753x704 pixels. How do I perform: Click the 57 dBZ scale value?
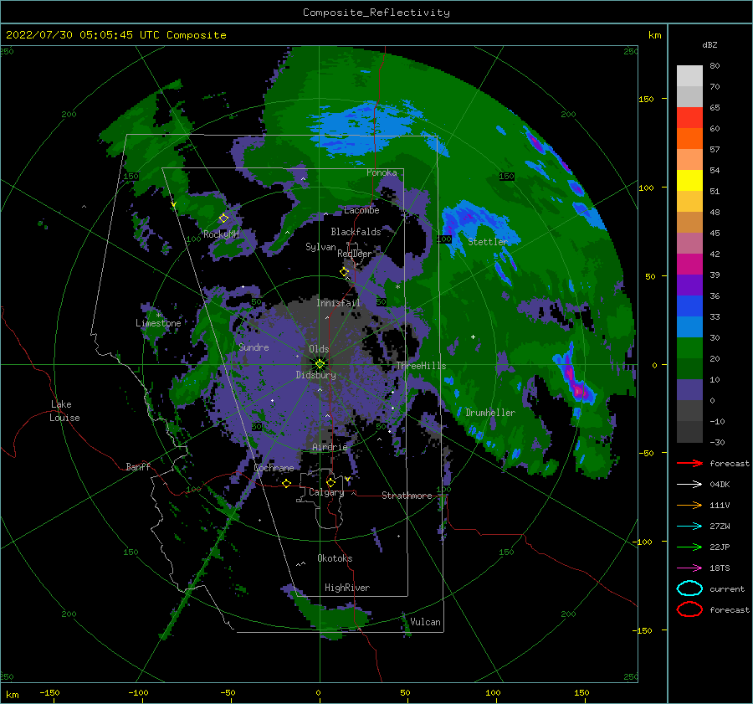coord(715,150)
